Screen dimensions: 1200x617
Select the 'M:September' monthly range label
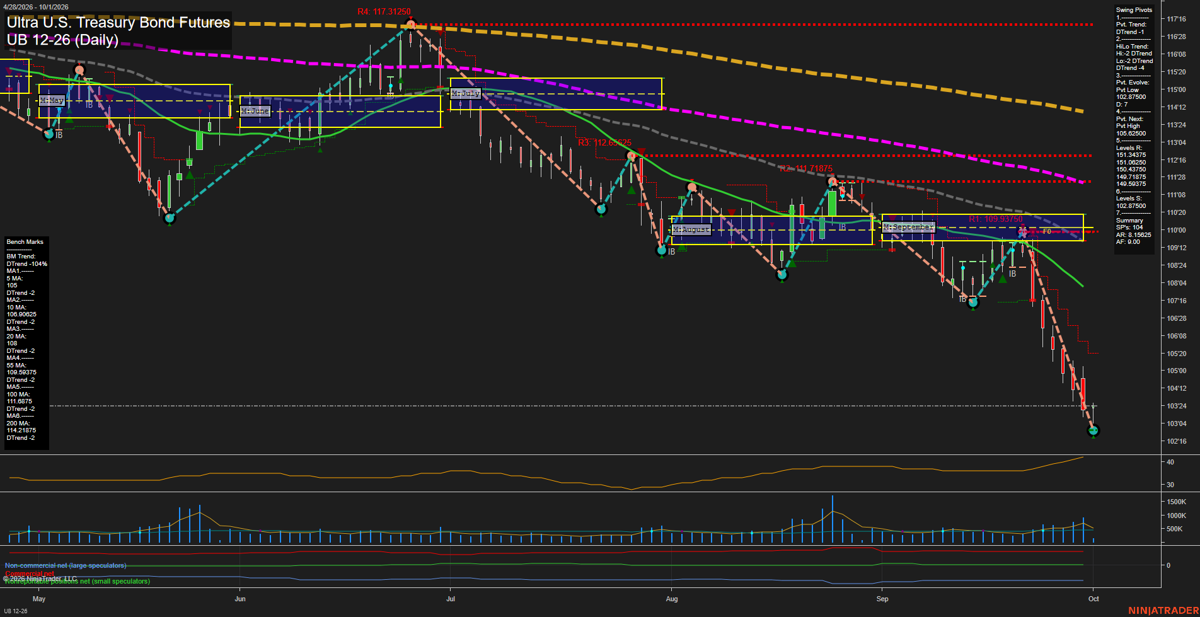(x=908, y=227)
